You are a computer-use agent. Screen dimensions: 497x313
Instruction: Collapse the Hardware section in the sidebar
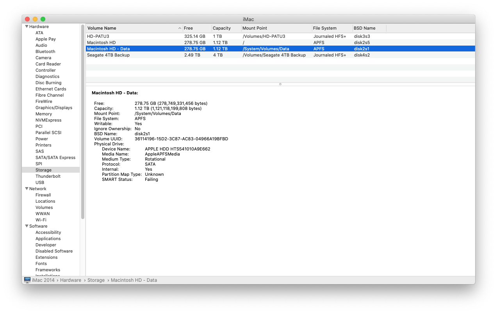[26, 27]
